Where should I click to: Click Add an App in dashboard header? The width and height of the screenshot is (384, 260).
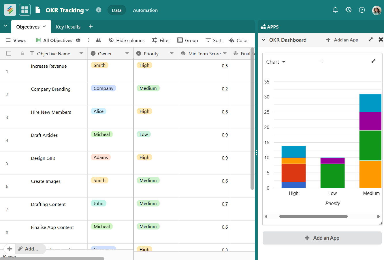[342, 40]
